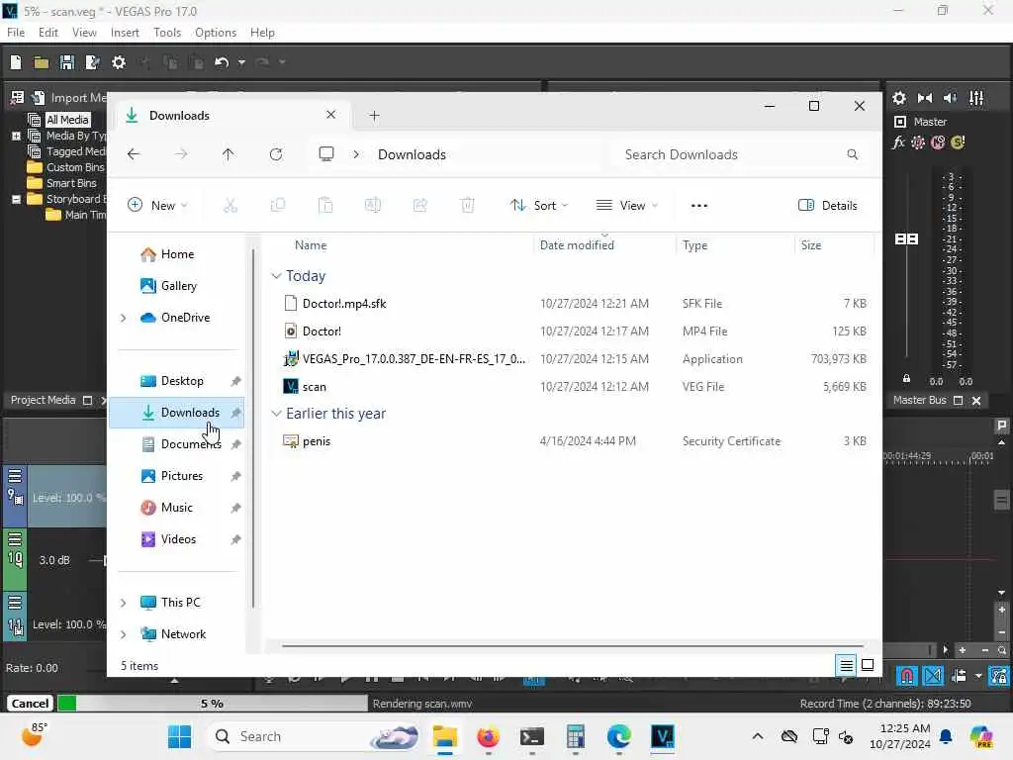
Task: Toggle snapping magnet icon in VEGAS
Action: [x=907, y=676]
